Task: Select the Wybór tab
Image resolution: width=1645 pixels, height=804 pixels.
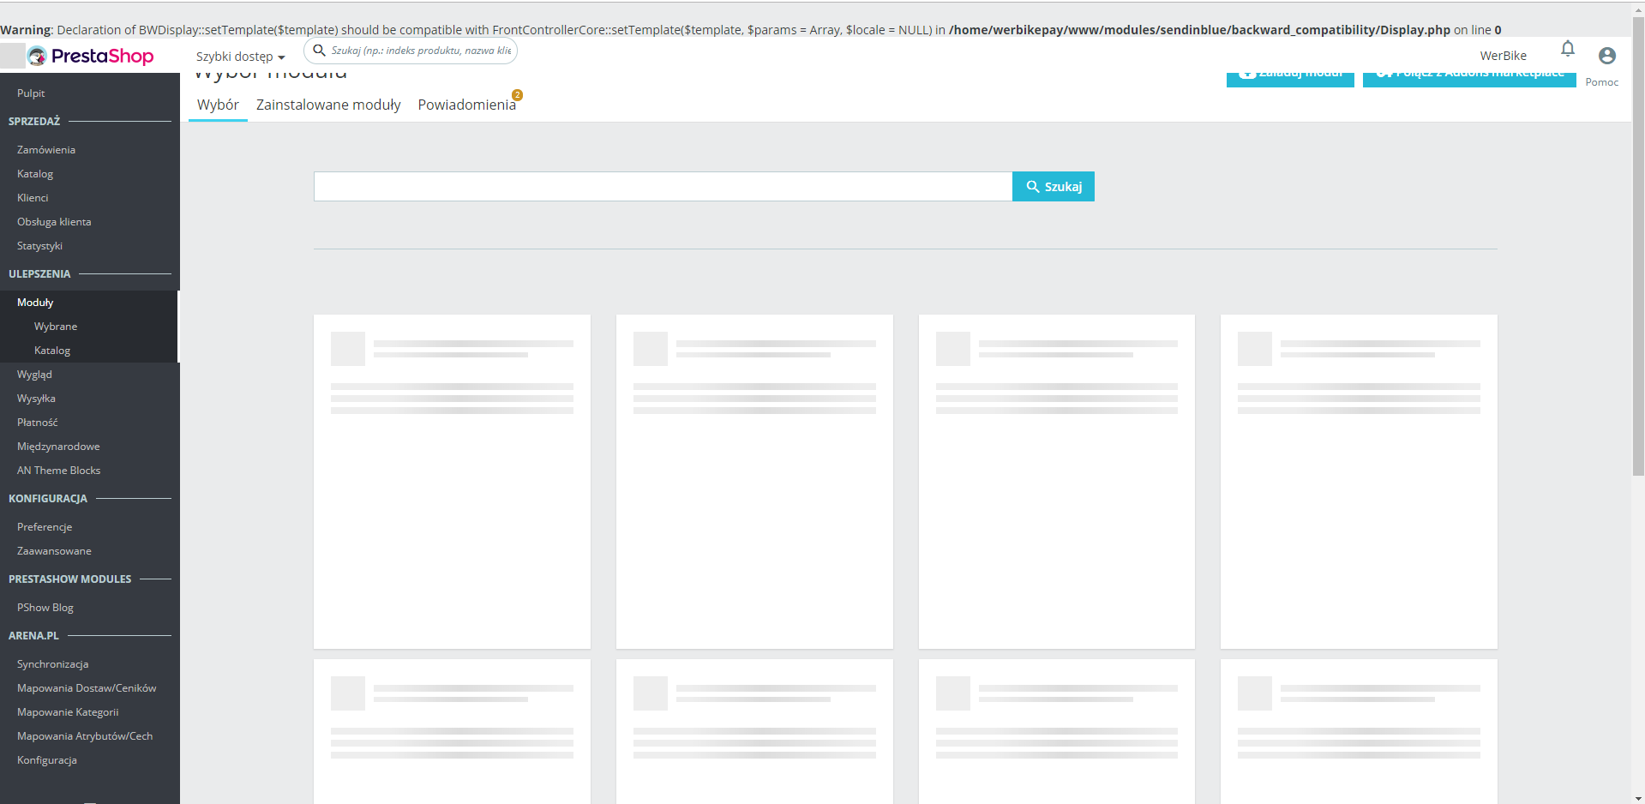Action: [x=218, y=105]
